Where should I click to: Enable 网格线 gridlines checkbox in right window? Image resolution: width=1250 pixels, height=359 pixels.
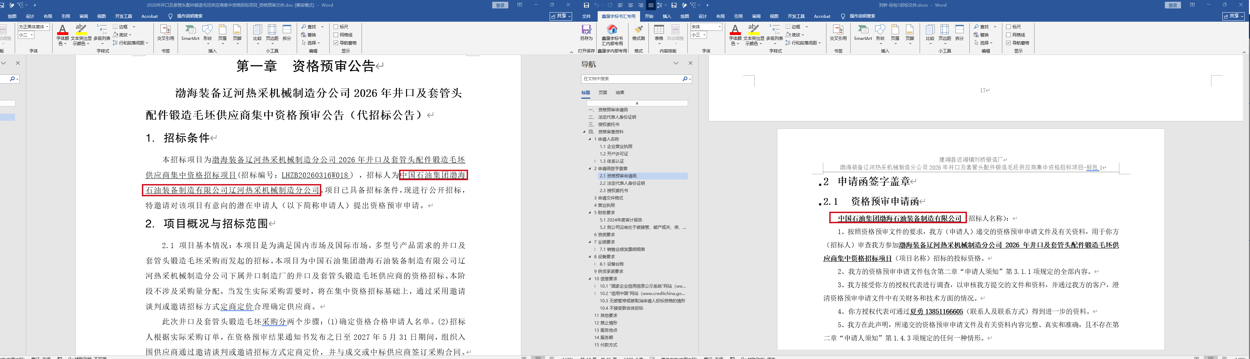1008,35
